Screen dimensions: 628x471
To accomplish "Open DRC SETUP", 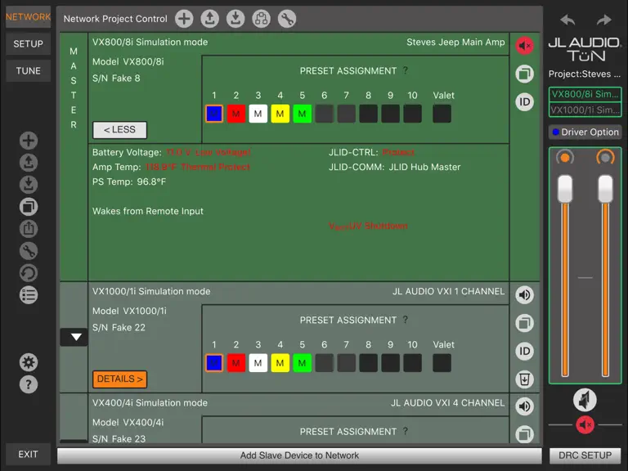I will (x=585, y=455).
